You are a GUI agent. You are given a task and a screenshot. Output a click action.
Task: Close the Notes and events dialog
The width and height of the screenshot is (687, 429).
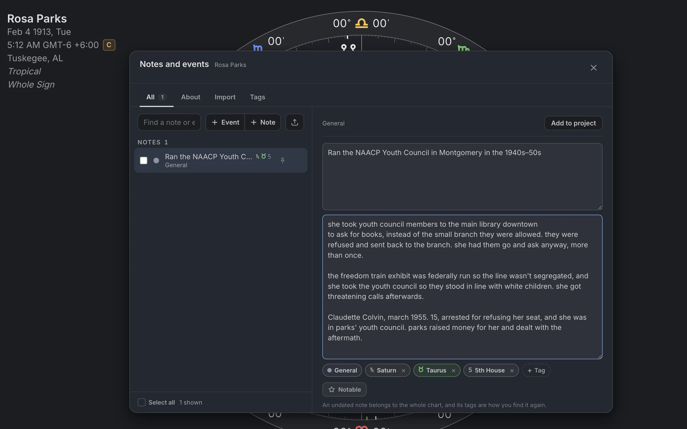click(593, 68)
